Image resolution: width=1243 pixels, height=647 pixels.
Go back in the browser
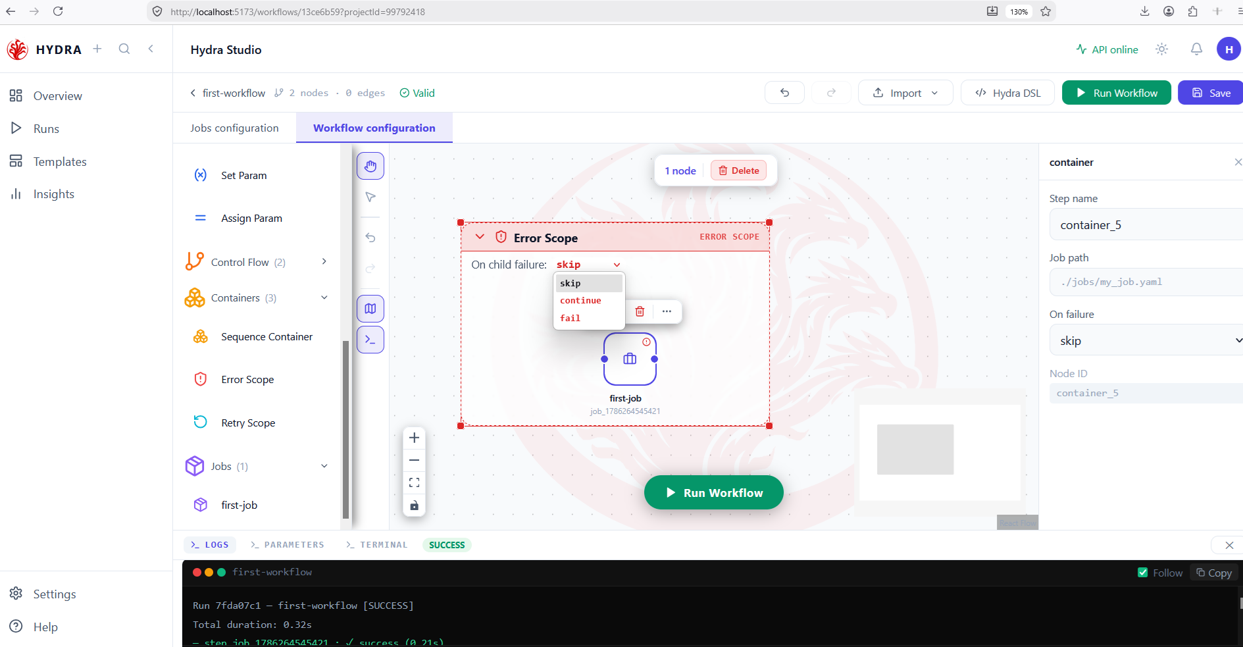[x=11, y=11]
